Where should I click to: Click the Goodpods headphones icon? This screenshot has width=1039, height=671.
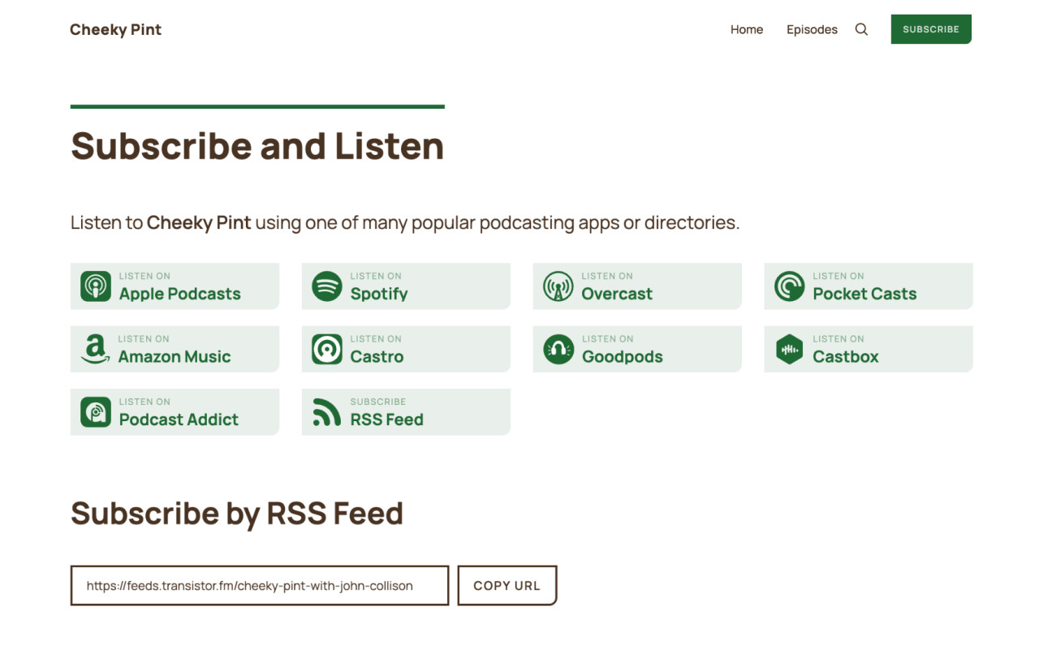558,349
